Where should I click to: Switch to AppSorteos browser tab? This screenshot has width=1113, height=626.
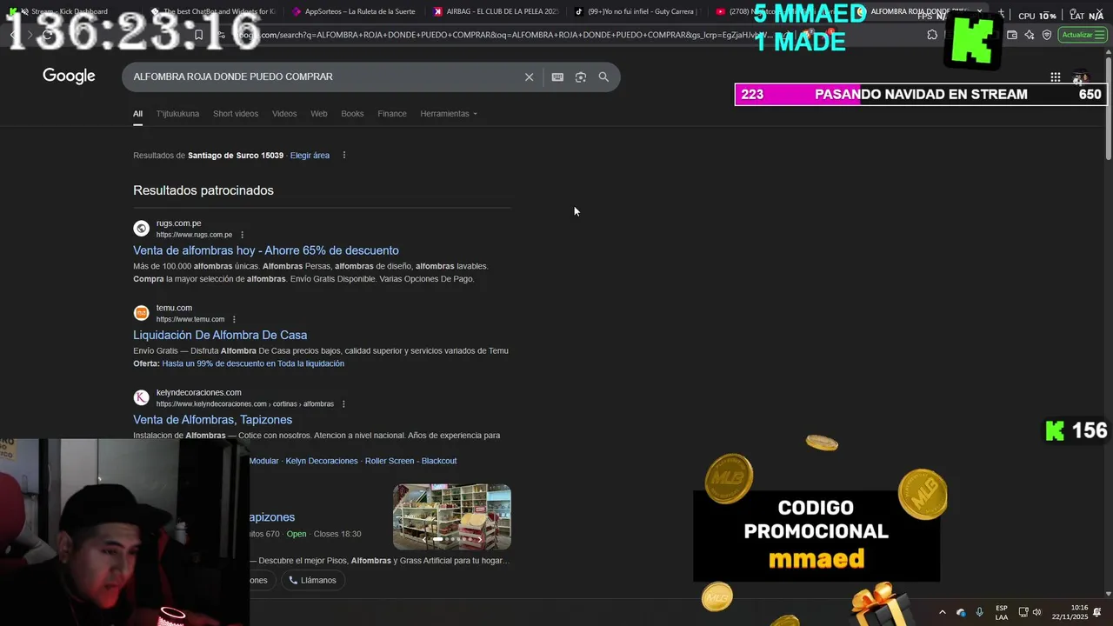354,11
